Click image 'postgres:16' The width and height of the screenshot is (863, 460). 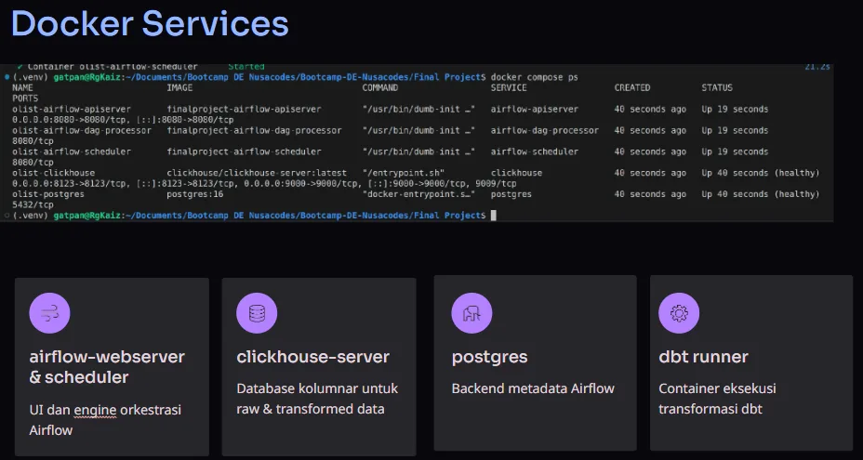[195, 194]
